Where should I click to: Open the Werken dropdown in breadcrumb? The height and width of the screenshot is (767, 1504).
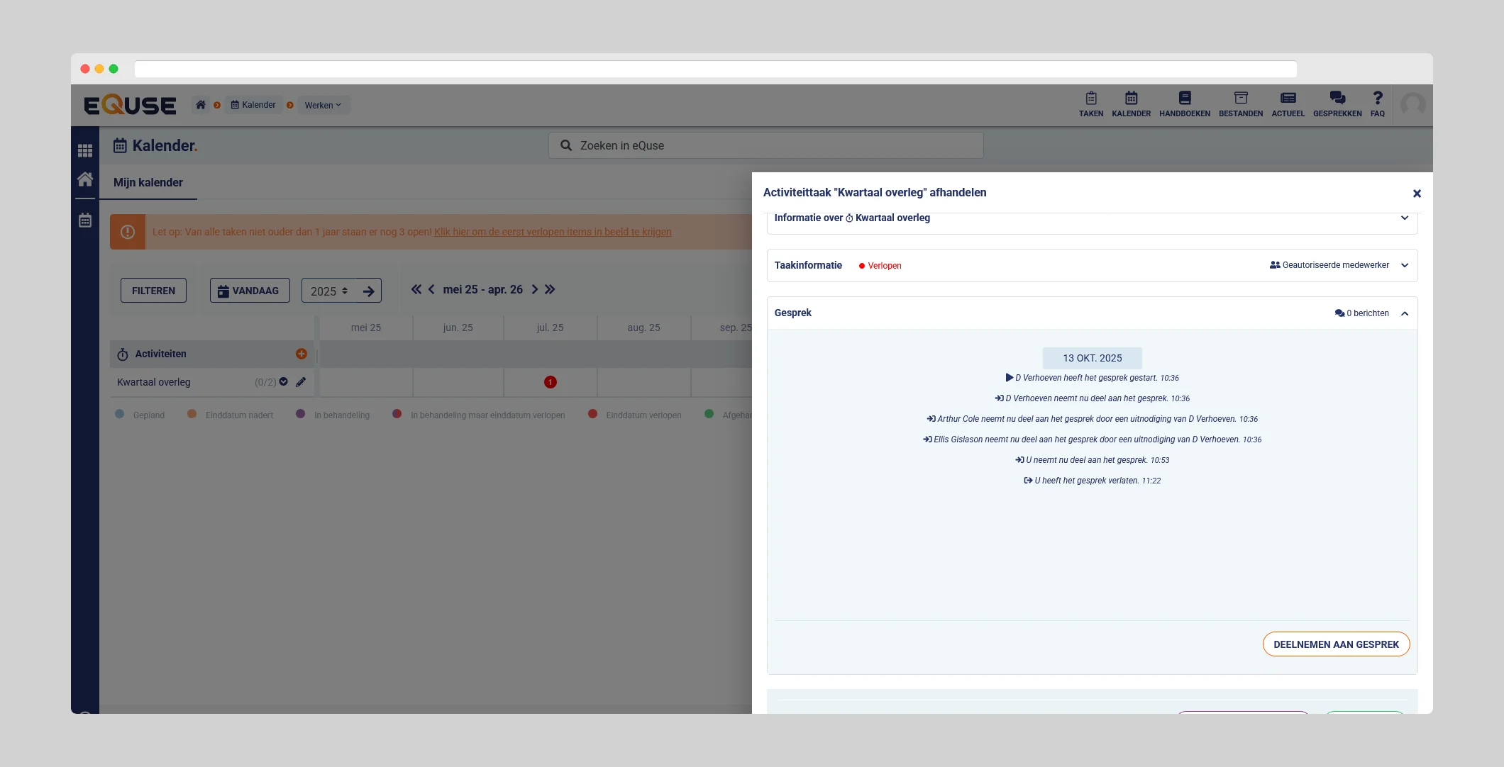(x=323, y=105)
